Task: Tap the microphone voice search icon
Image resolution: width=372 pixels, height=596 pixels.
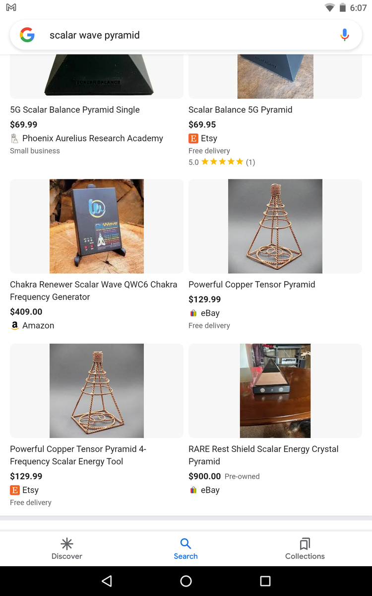Action: click(345, 35)
